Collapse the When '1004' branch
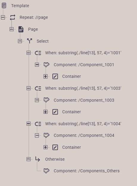 (x=29, y=124)
